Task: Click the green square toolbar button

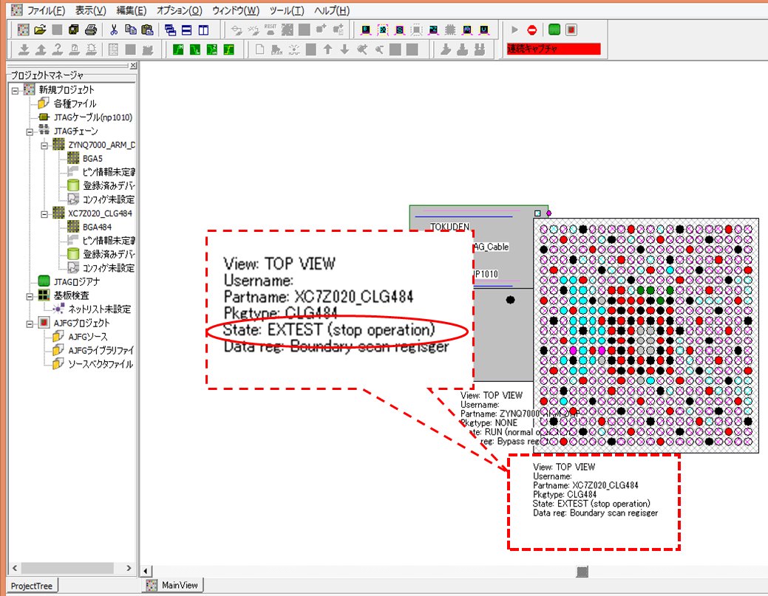Action: point(554,30)
